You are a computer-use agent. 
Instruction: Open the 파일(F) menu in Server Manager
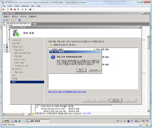pyautogui.click(x=7, y=17)
